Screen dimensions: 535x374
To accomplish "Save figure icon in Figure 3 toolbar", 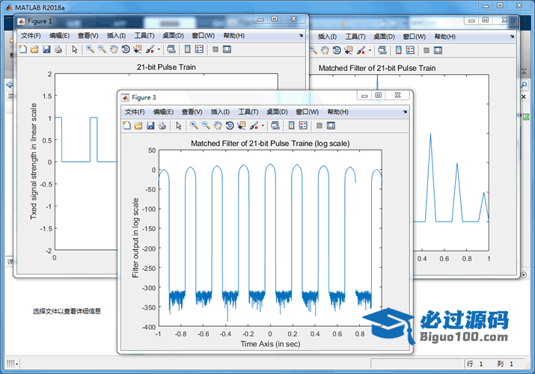I will coord(150,126).
